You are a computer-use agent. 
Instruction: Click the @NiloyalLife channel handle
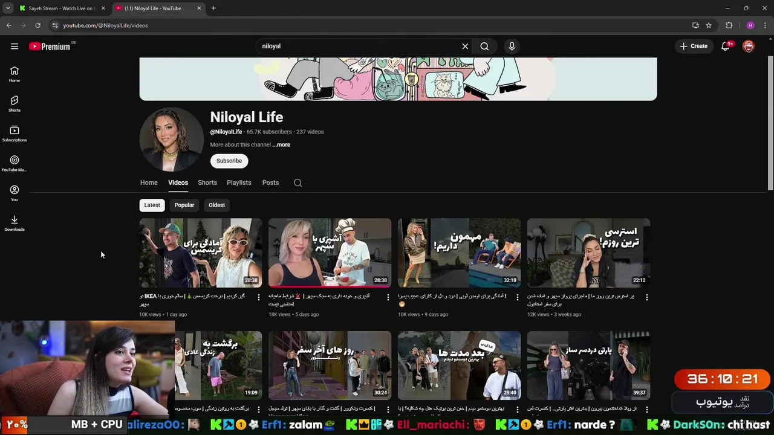tap(226, 132)
